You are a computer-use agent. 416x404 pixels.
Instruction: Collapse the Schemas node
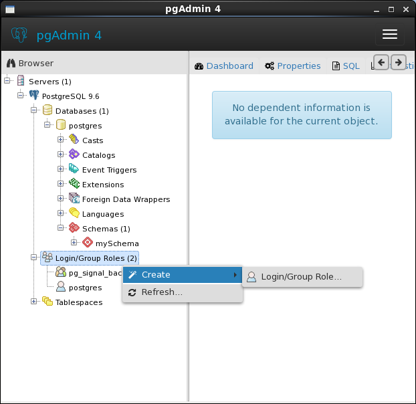click(x=60, y=227)
